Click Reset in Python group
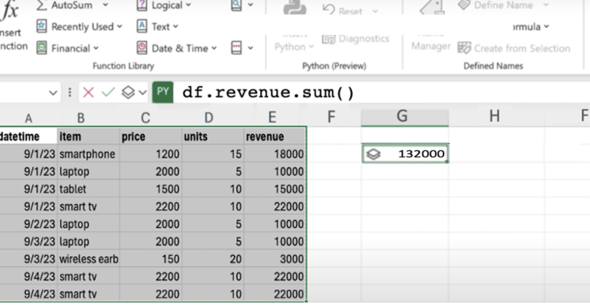This screenshot has width=590, height=306. pos(350,10)
